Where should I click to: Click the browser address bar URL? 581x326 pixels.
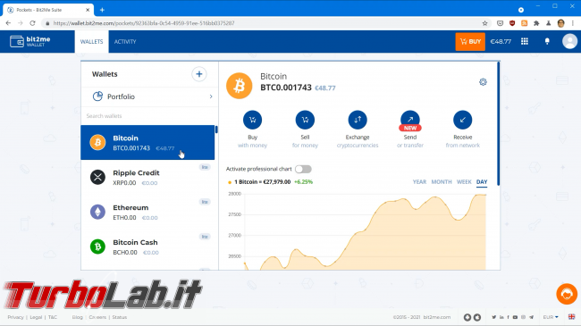[x=144, y=23]
